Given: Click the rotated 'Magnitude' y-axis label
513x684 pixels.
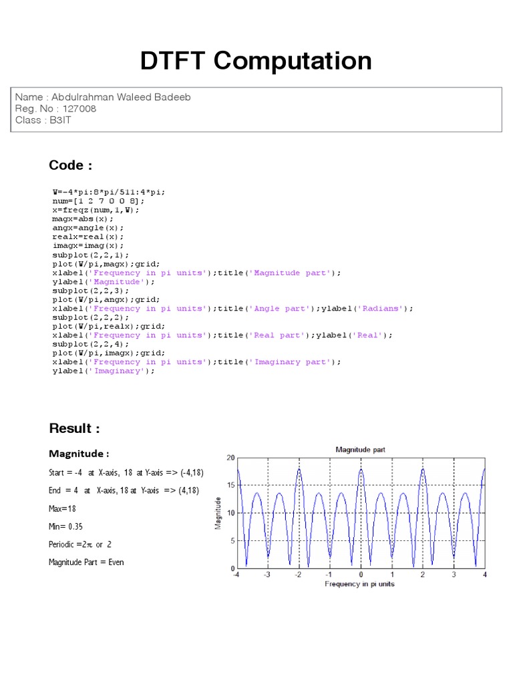Looking at the screenshot, I should point(218,514).
